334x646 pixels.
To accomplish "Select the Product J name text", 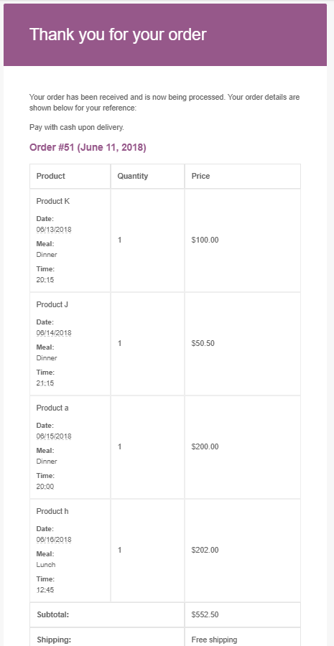I will point(52,304).
